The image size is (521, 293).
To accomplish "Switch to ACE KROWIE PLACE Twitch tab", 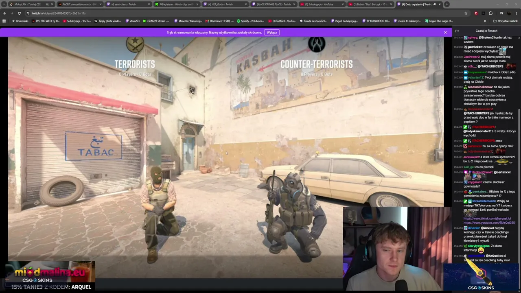I will point(273,4).
